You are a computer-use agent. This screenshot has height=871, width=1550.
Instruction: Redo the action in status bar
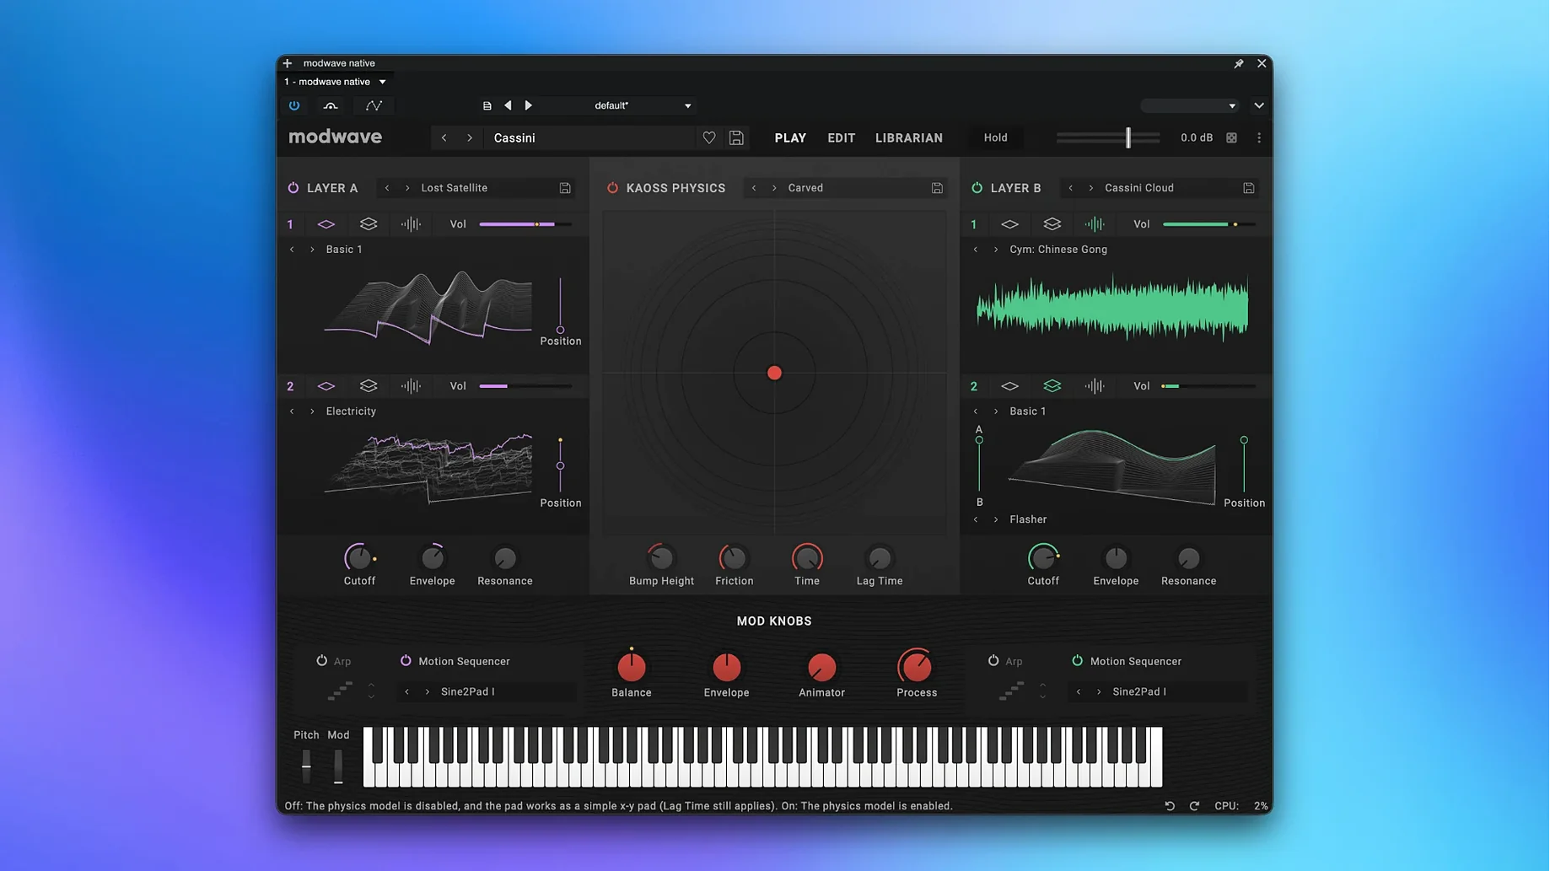coord(1194,806)
